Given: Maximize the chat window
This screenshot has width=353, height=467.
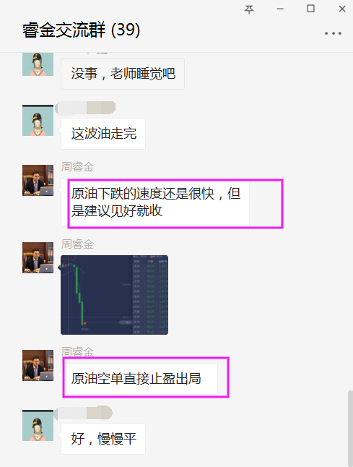Looking at the screenshot, I should 310,9.
